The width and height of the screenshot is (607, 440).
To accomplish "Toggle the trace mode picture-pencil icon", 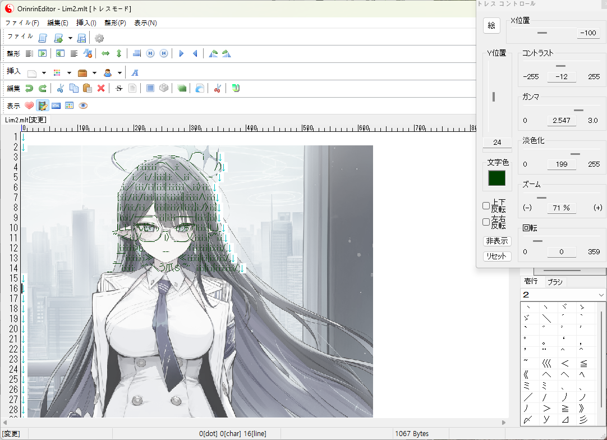I will pyautogui.click(x=43, y=106).
